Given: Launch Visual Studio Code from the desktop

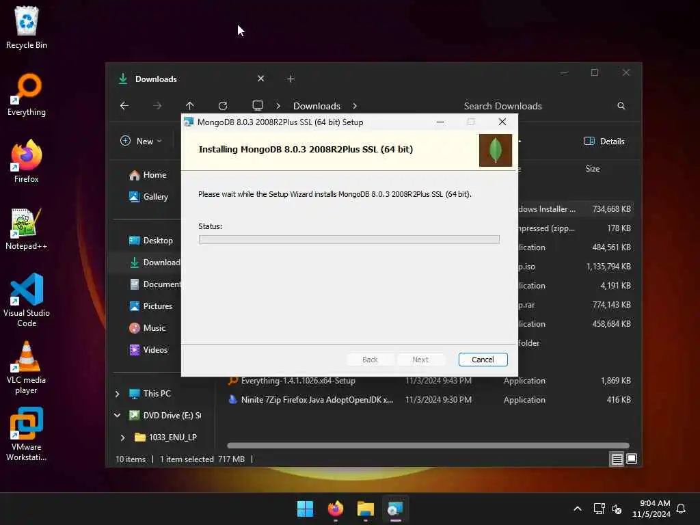Looking at the screenshot, I should (x=27, y=300).
